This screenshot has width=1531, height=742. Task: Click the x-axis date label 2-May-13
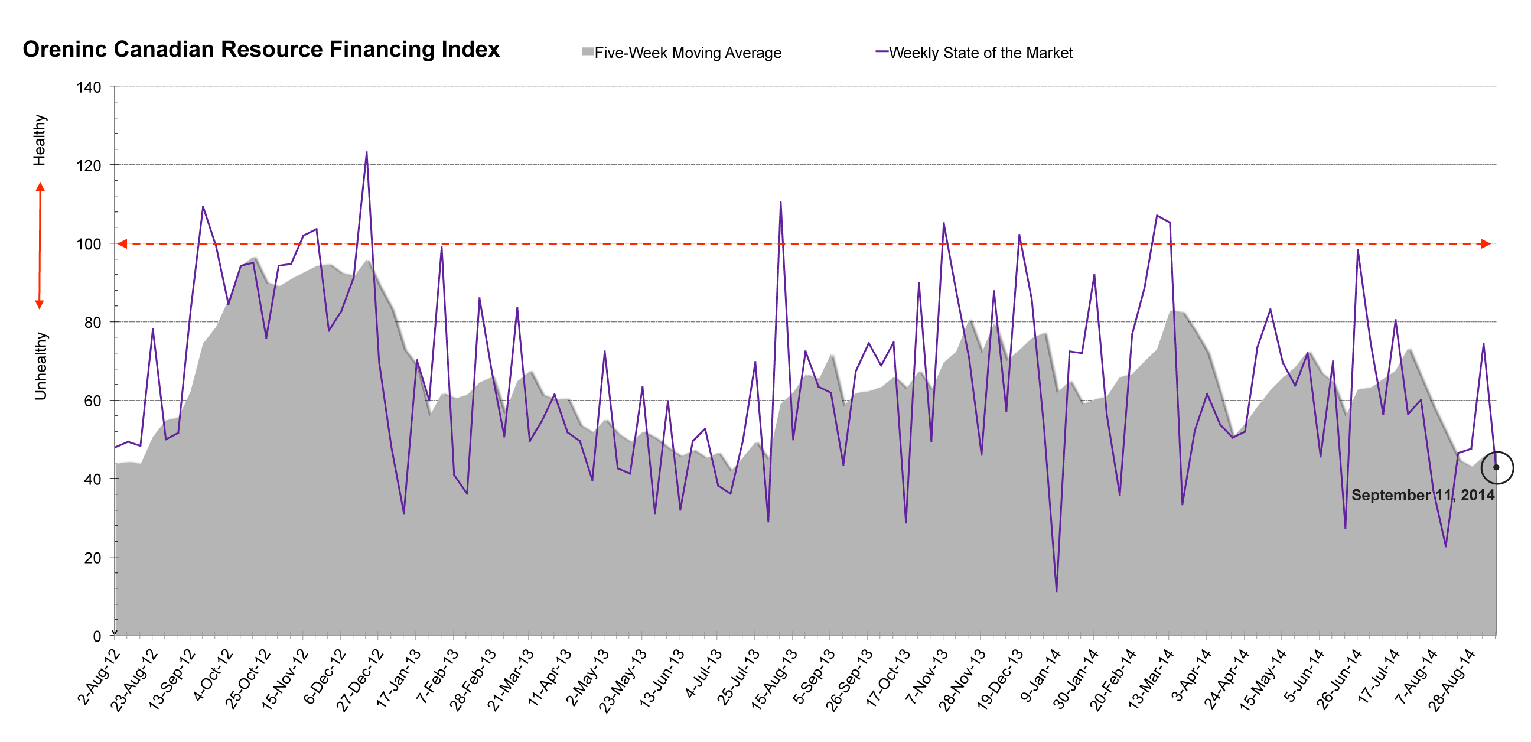pyautogui.click(x=588, y=677)
